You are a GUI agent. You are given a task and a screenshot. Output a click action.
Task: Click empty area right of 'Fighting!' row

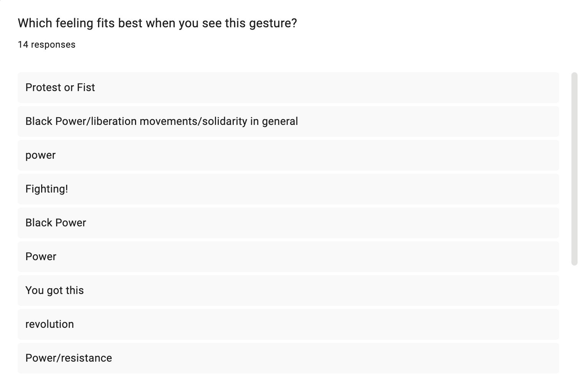click(x=313, y=189)
